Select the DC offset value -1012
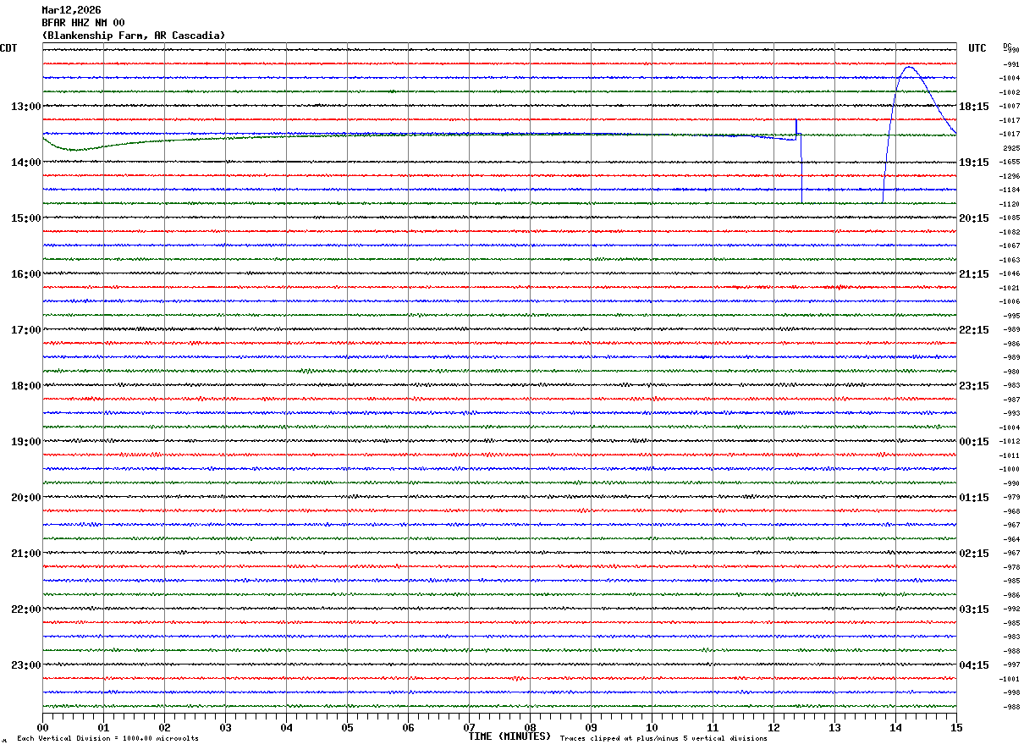1024x750 pixels. click(1010, 441)
